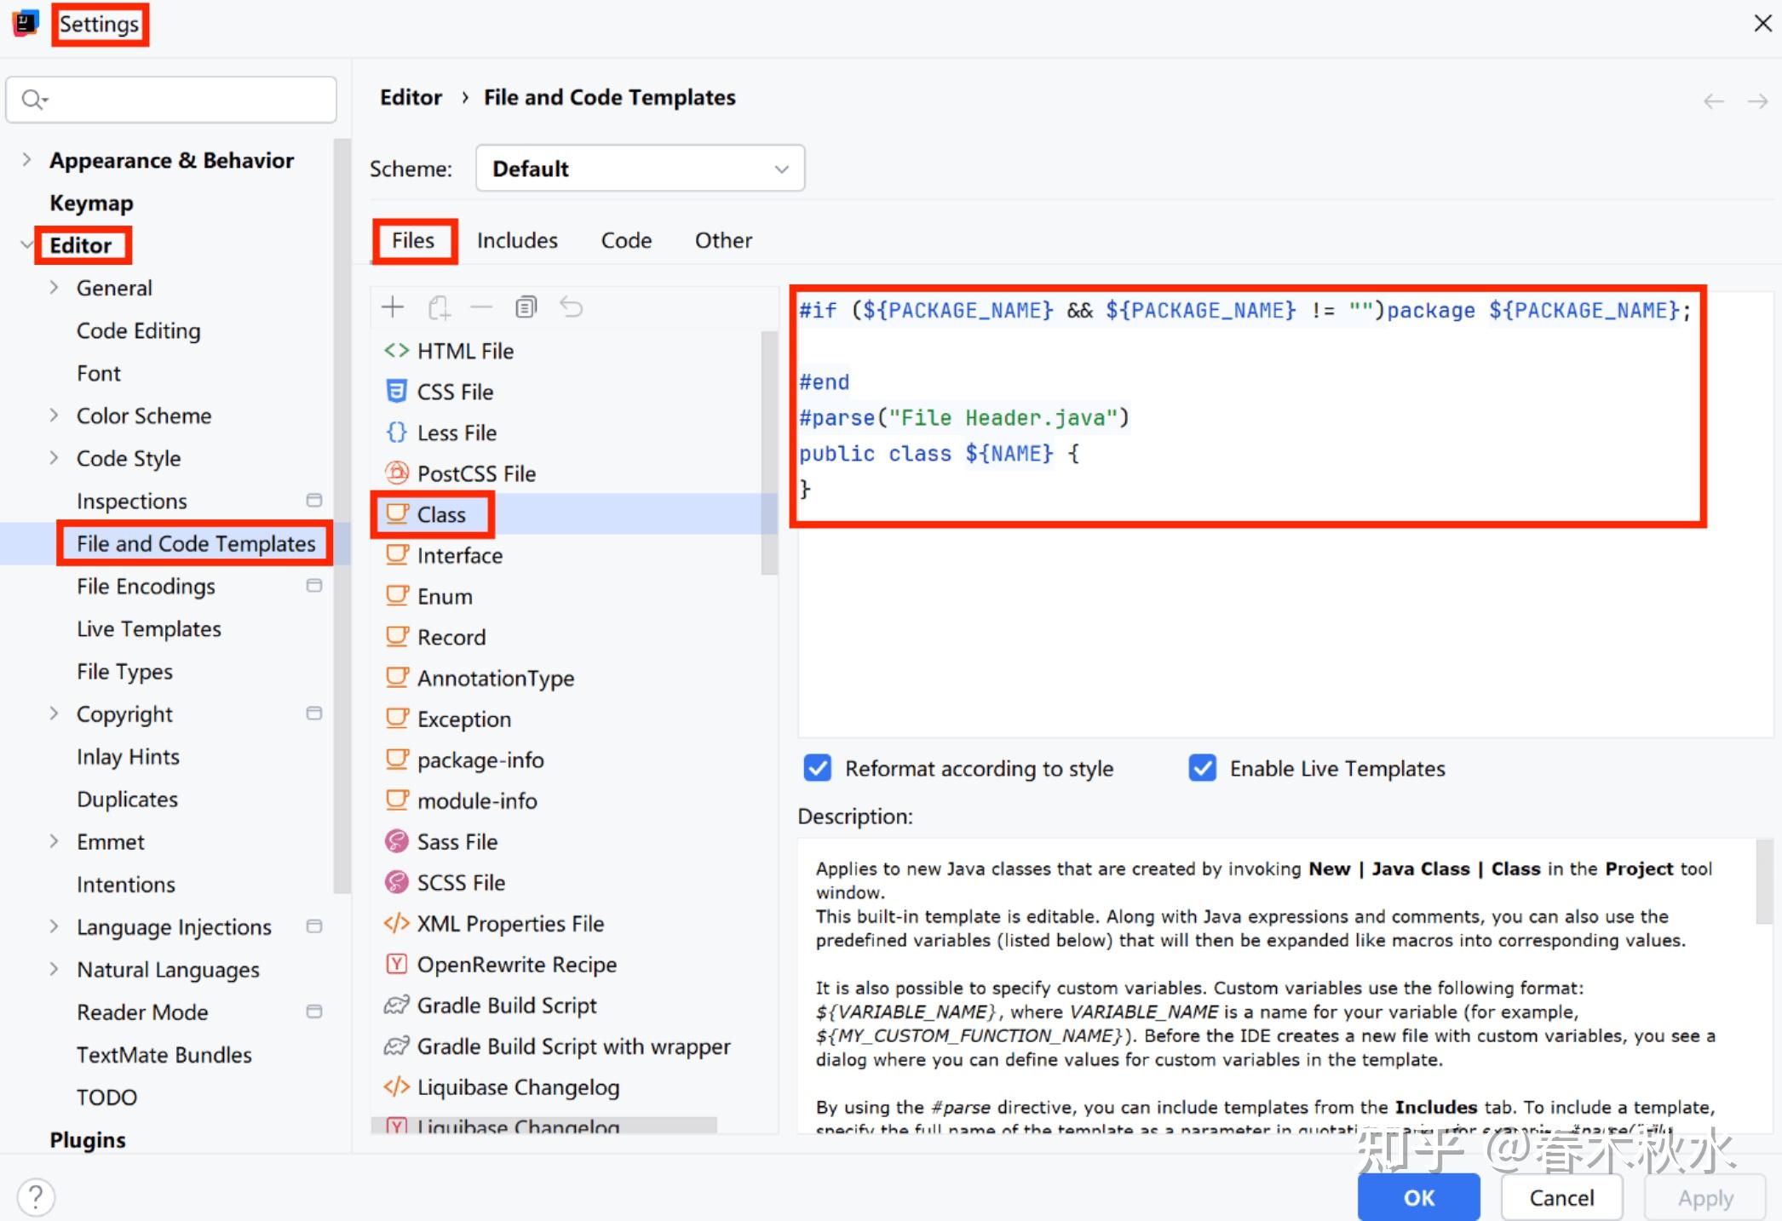The image size is (1782, 1221).
Task: Disable Enable Live Templates checkbox
Action: (x=1202, y=768)
